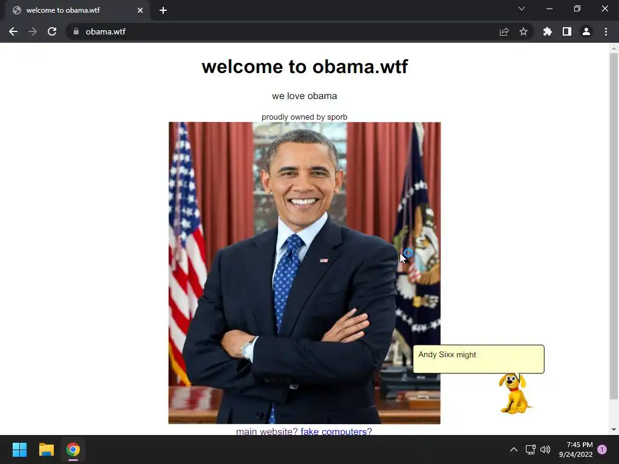Click the vertical scrollbar thumb
The width and height of the screenshot is (619, 464).
(614, 226)
